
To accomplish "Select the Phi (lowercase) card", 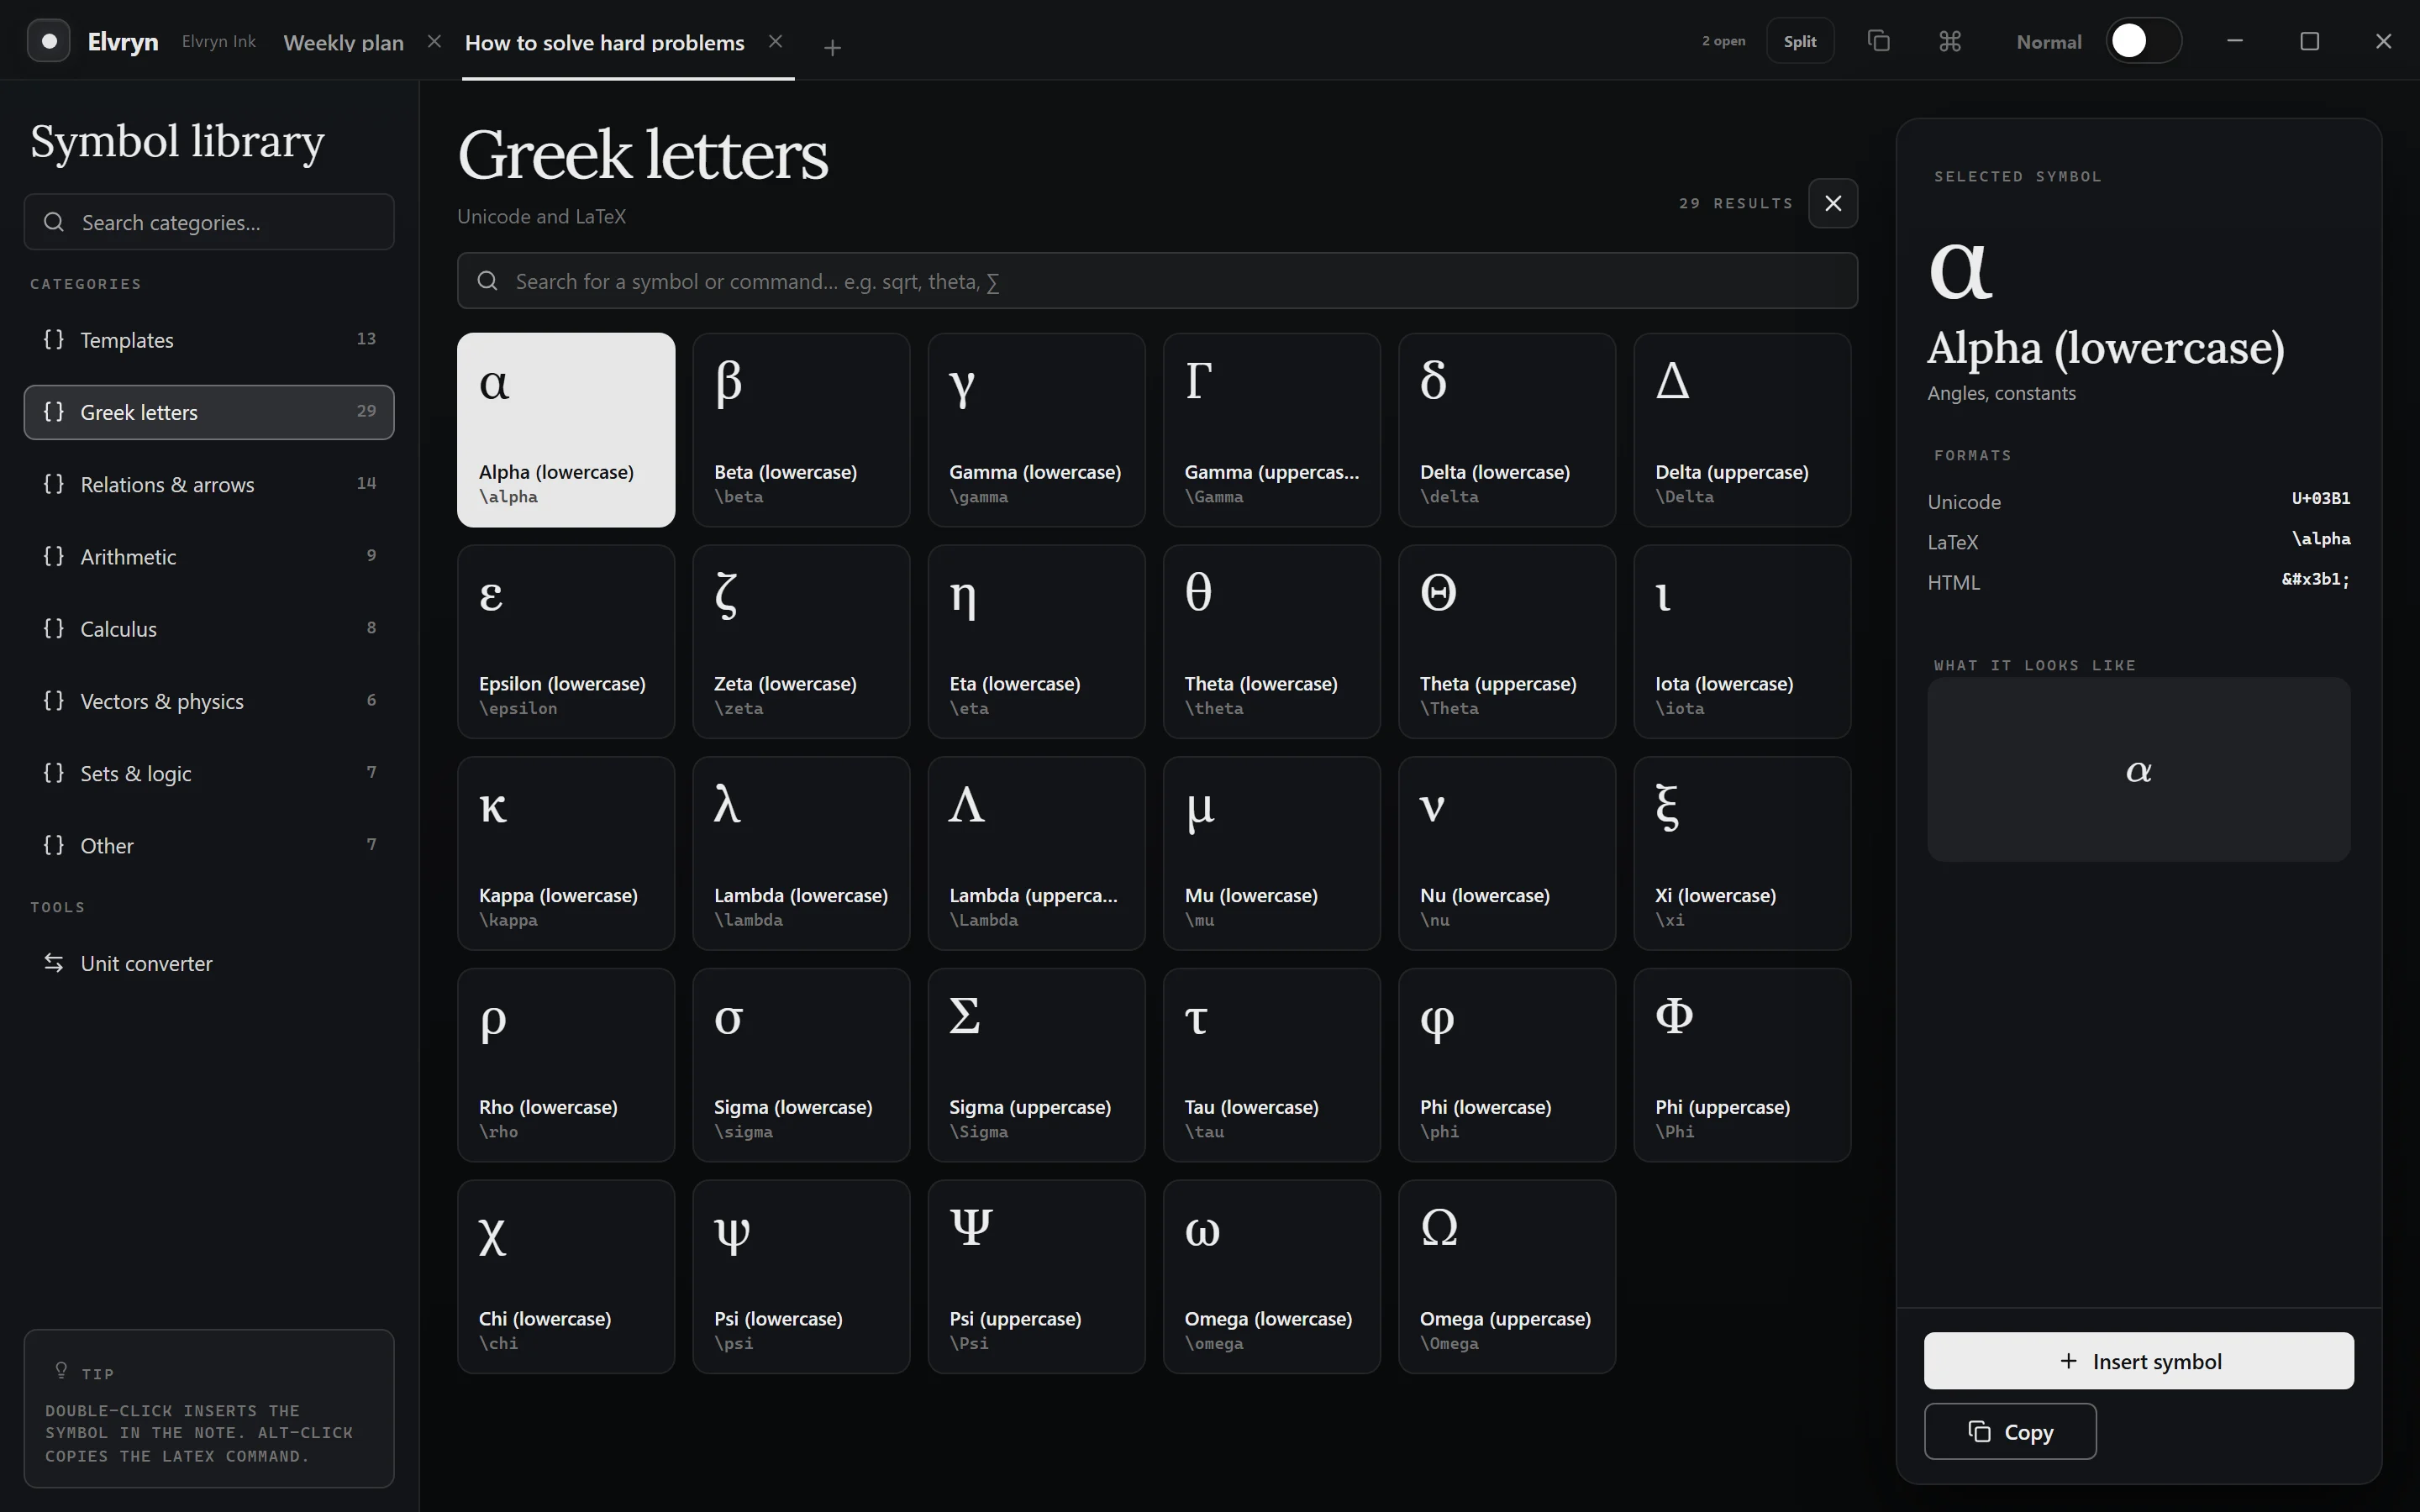I will [1507, 1065].
